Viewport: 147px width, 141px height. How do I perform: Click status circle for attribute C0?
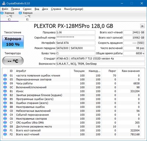tap(5, 111)
